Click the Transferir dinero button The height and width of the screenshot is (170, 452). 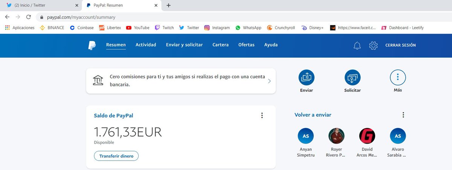pyautogui.click(x=116, y=156)
